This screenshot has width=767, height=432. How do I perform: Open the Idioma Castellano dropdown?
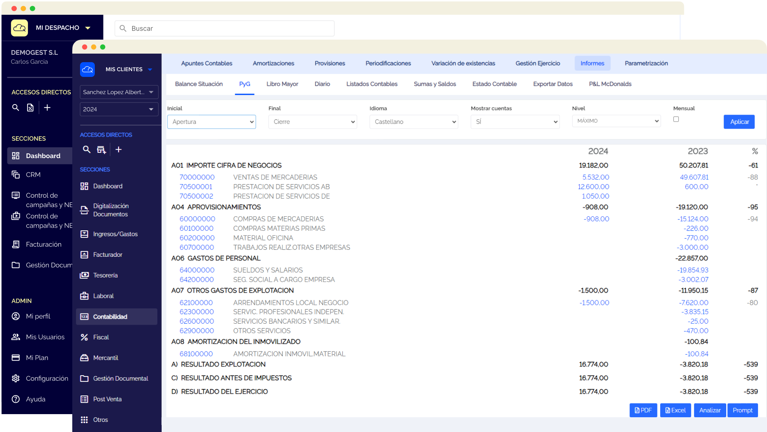click(414, 122)
